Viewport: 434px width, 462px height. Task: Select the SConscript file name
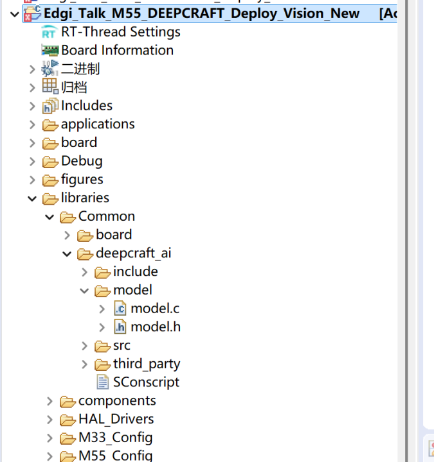[x=147, y=382]
